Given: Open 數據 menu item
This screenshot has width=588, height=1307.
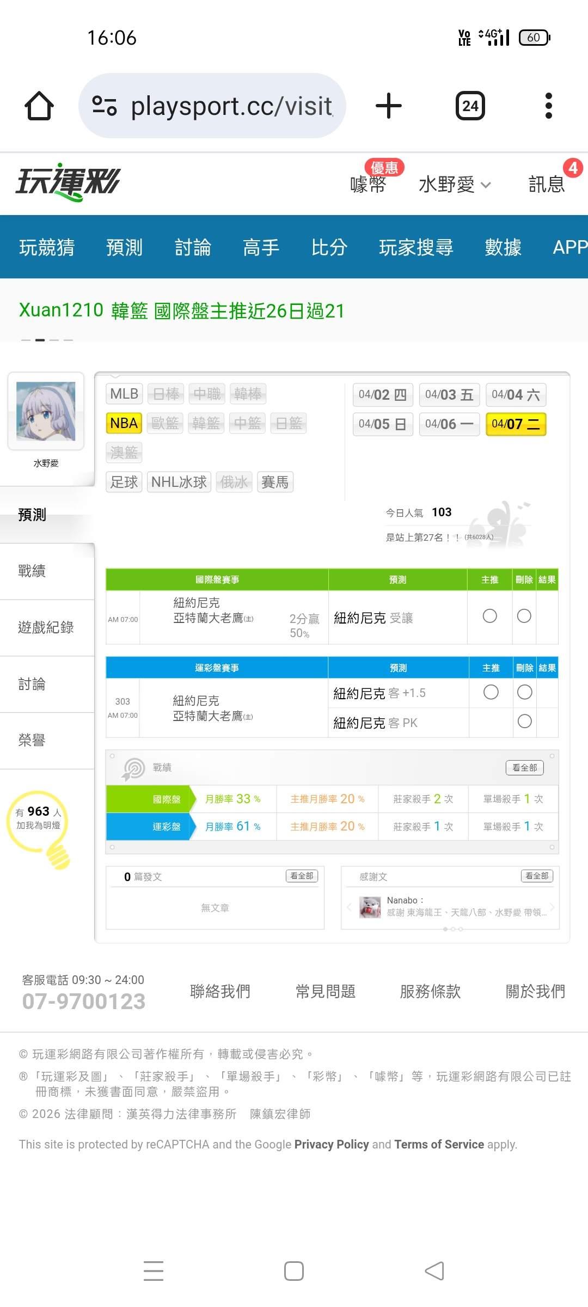Looking at the screenshot, I should [x=503, y=247].
